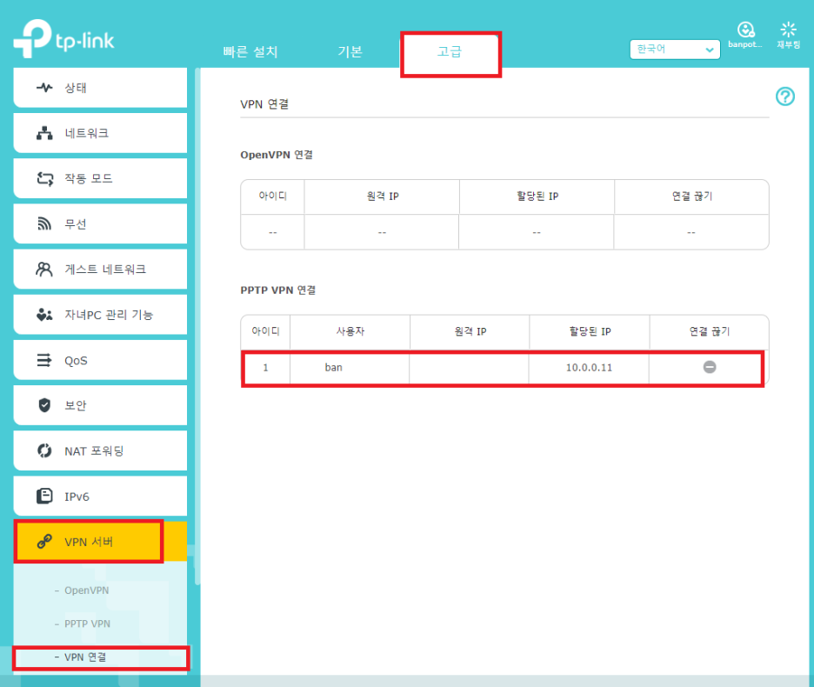Switch to the 빠른 설치 tab

click(x=250, y=51)
